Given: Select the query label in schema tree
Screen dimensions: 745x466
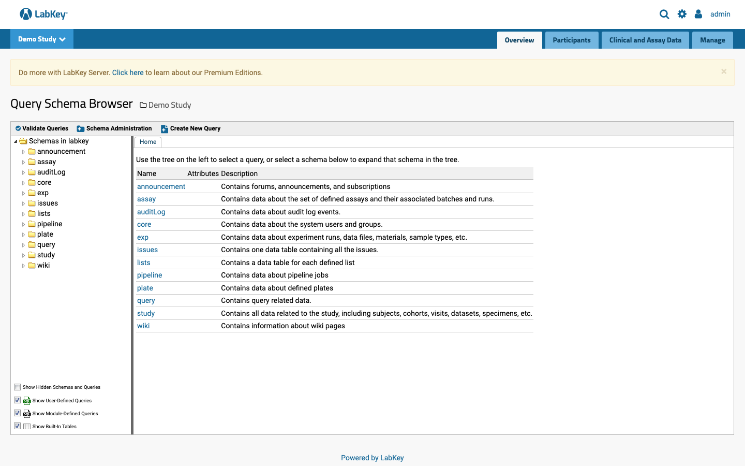Looking at the screenshot, I should pos(46,244).
